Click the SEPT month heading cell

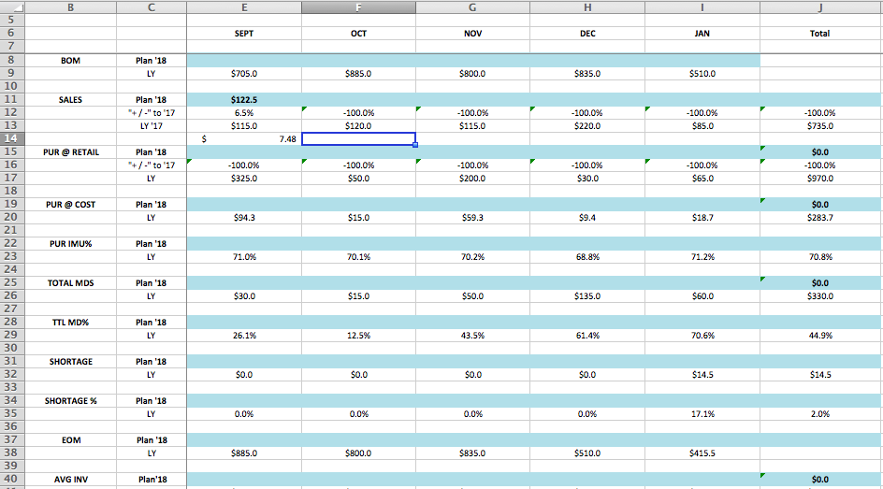coord(244,34)
